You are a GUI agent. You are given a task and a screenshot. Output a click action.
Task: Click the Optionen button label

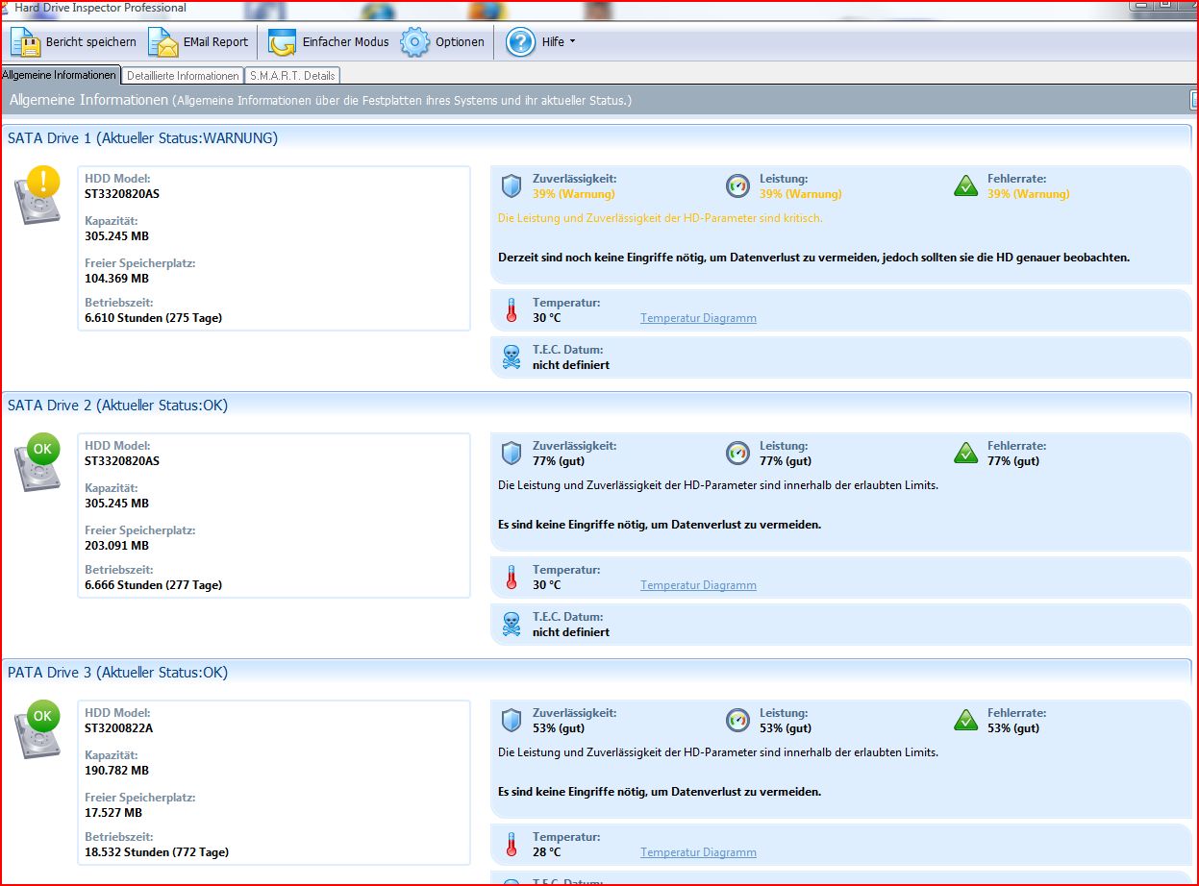tap(460, 42)
